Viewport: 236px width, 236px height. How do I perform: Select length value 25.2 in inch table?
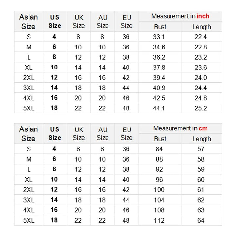click(201, 108)
